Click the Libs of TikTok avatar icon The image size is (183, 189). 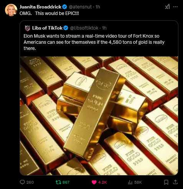point(27,28)
